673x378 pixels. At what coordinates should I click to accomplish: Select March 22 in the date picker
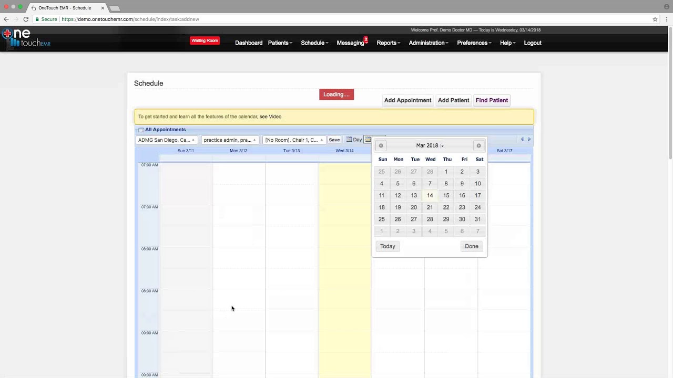pyautogui.click(x=446, y=207)
